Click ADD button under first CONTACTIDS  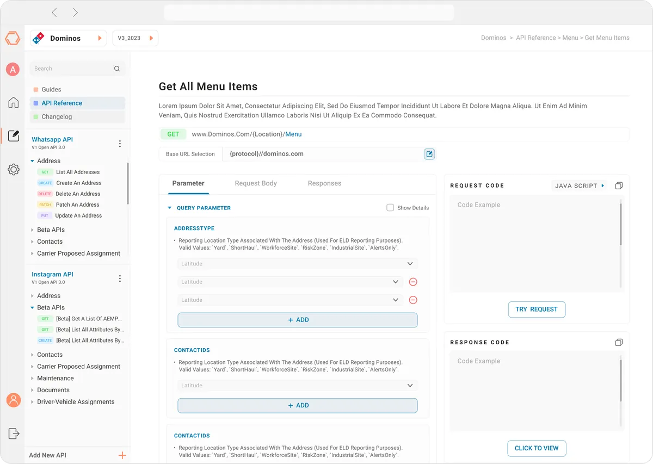coord(298,405)
